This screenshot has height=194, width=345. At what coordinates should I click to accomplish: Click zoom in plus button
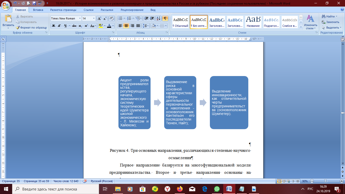(x=341, y=181)
